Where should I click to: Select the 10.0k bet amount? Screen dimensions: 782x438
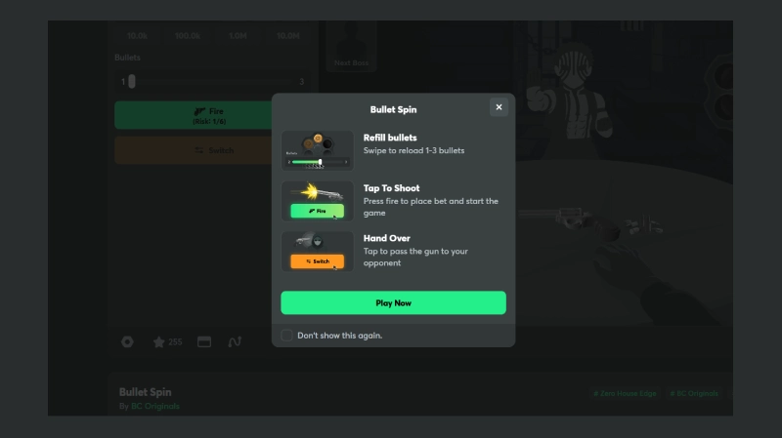pos(137,36)
